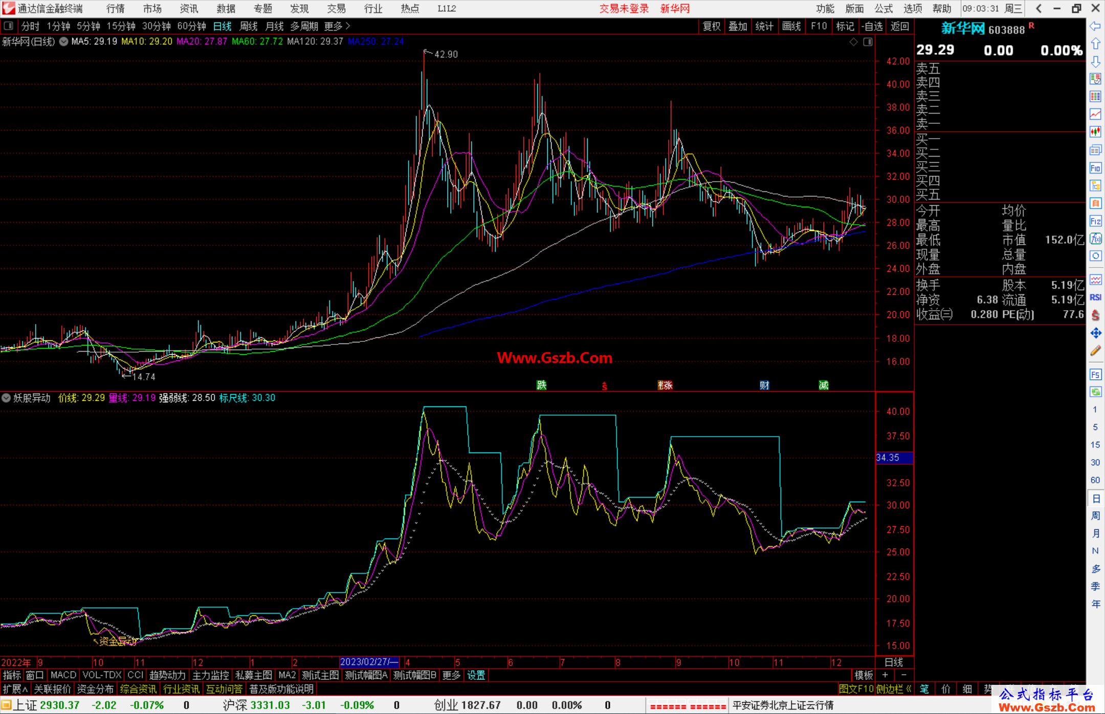Open the 指标 indicator menu
The height and width of the screenshot is (714, 1105).
(x=12, y=675)
